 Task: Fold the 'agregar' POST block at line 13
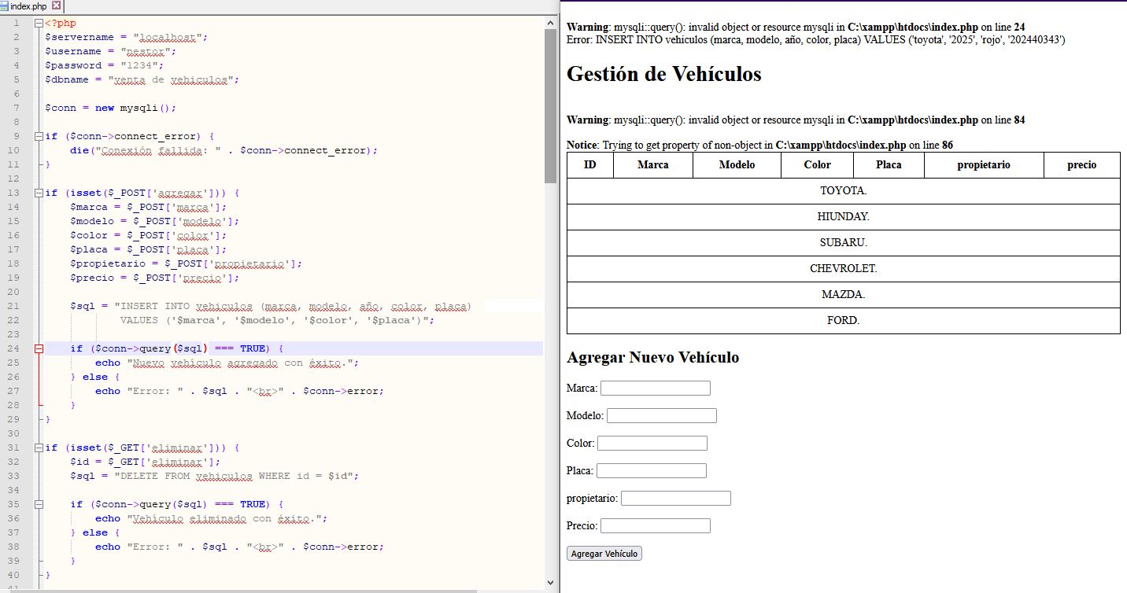pyautogui.click(x=39, y=193)
